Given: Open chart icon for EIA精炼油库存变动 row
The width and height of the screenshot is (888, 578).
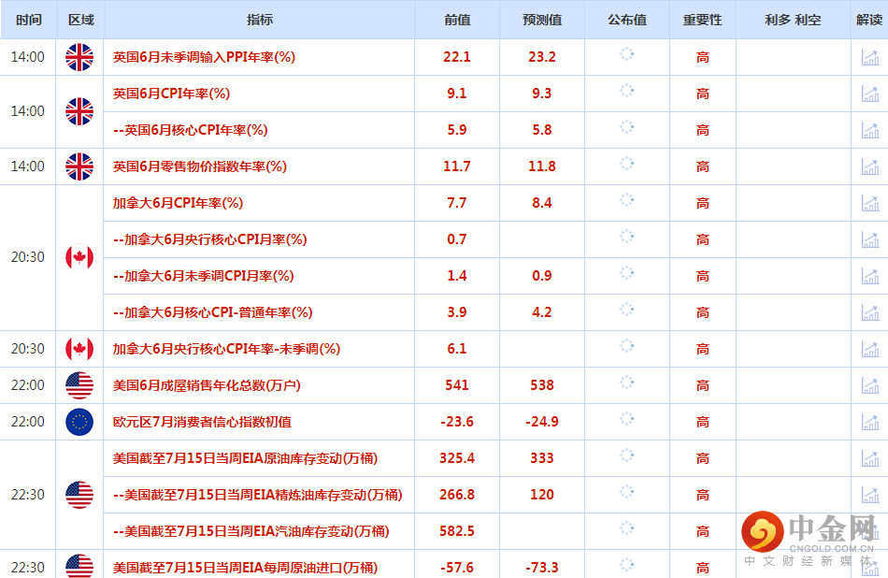Looking at the screenshot, I should pyautogui.click(x=870, y=495).
